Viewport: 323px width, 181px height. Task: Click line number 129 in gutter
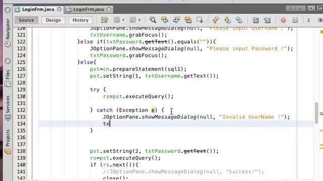[x=21, y=89]
